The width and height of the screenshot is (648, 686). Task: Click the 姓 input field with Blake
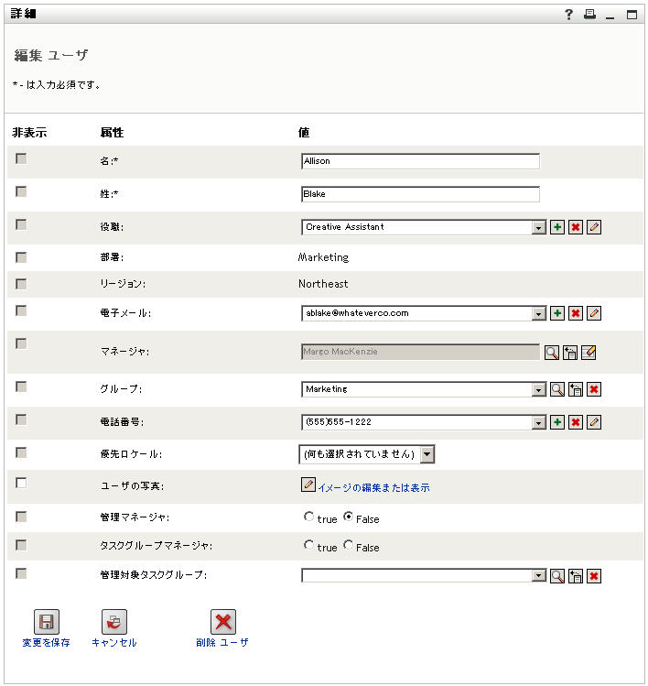pos(421,194)
